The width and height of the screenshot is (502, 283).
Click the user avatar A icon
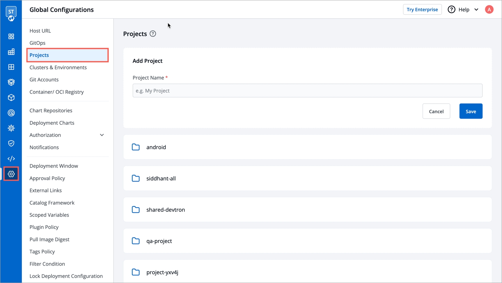[x=489, y=10]
